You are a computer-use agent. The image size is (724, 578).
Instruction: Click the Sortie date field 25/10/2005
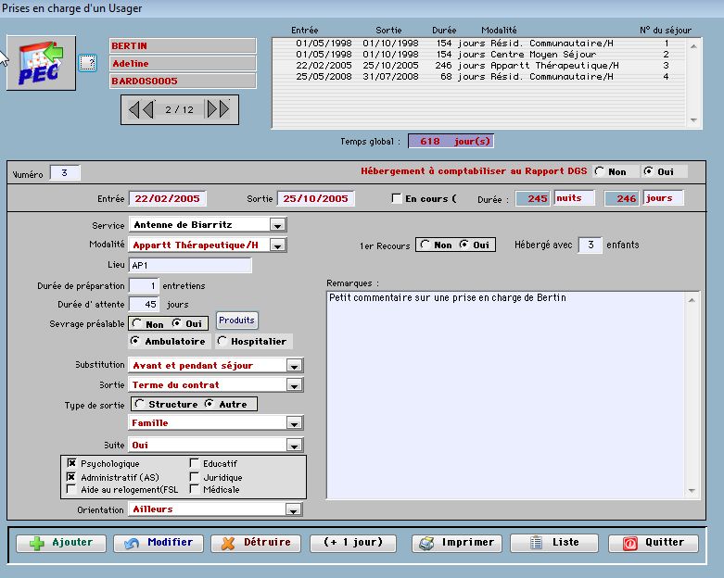(x=316, y=198)
